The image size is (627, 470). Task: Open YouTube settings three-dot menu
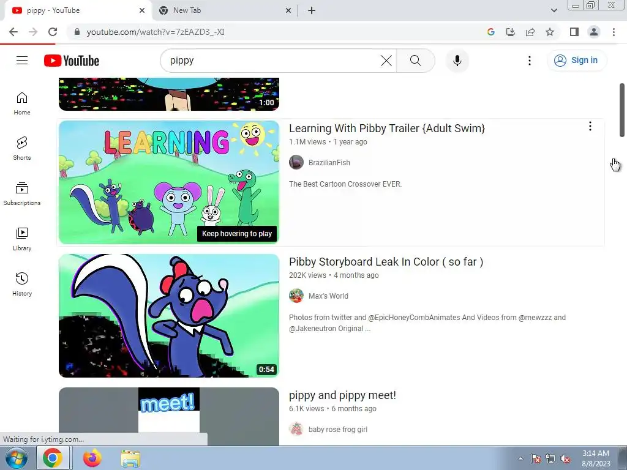pos(530,61)
